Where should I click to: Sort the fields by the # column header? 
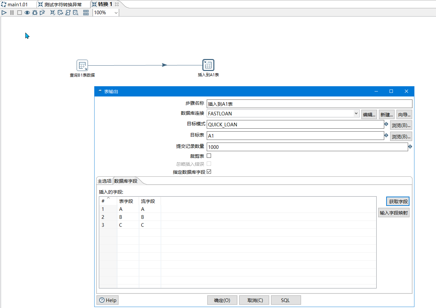108,201
